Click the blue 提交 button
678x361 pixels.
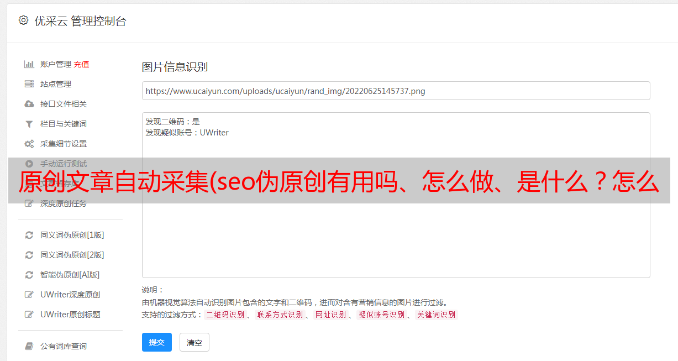(157, 342)
